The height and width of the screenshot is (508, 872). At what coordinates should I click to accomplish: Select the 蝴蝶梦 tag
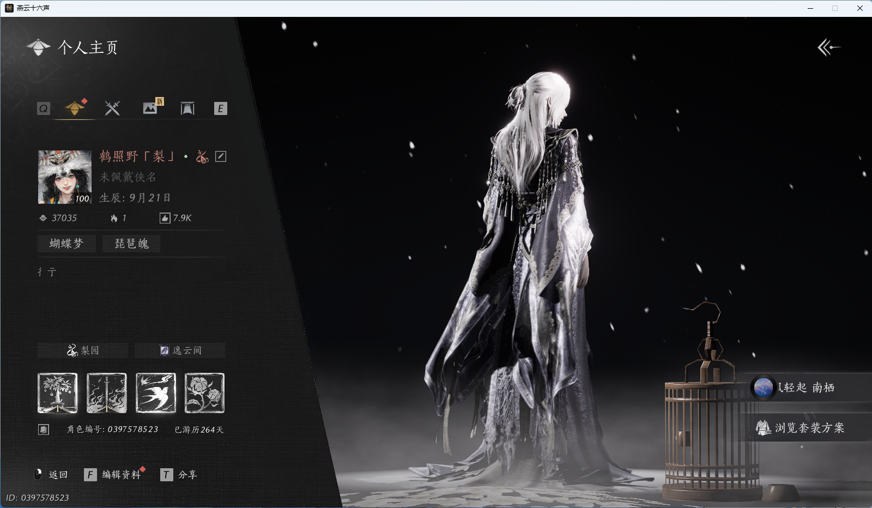(66, 244)
